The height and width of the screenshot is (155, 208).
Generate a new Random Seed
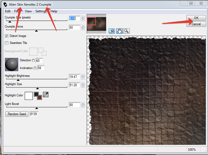pyautogui.click(x=17, y=114)
